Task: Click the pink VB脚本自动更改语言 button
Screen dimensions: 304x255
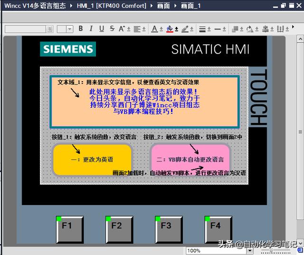Action: coord(190,160)
